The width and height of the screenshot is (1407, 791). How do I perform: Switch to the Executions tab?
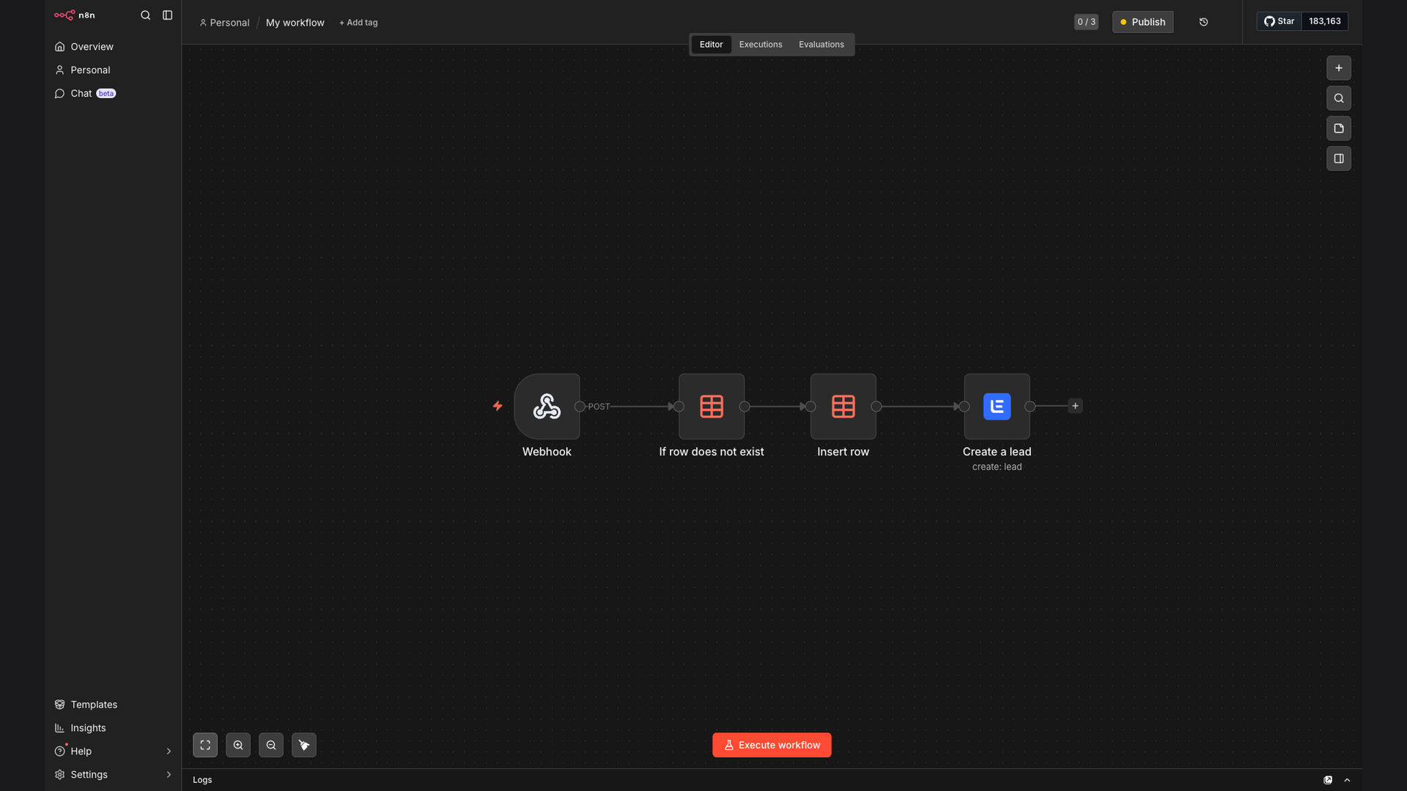point(761,45)
